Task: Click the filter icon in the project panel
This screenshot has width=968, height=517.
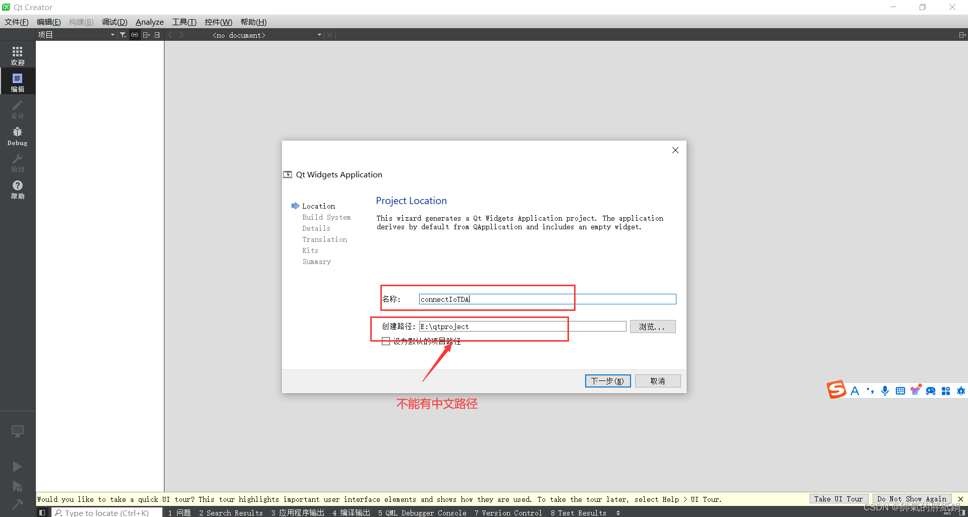Action: [123, 34]
